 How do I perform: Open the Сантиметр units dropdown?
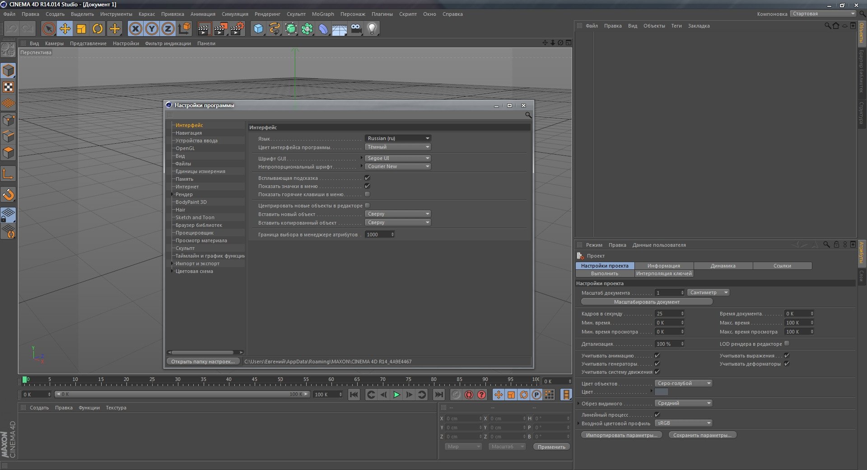(x=708, y=292)
